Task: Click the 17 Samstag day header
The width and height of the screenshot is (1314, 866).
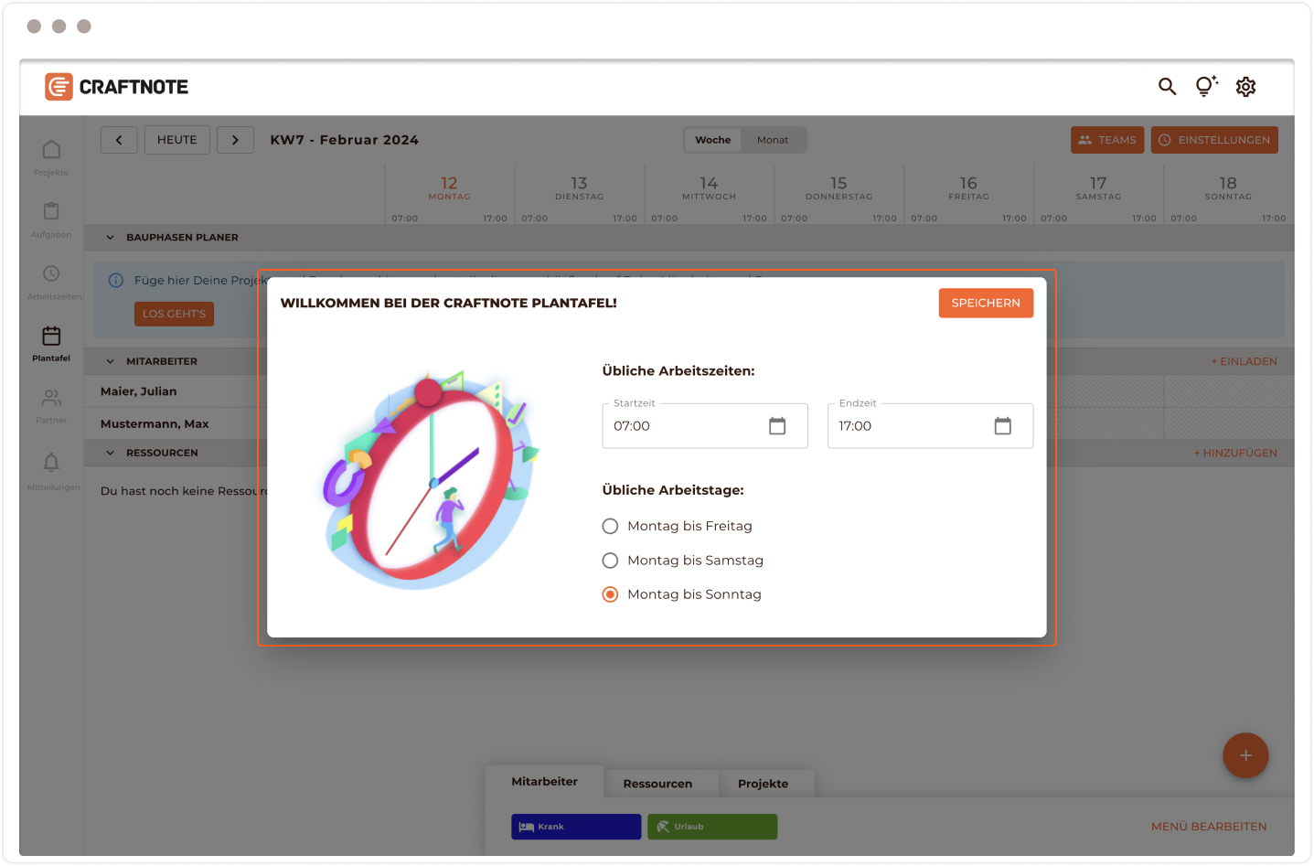Action: (1098, 188)
